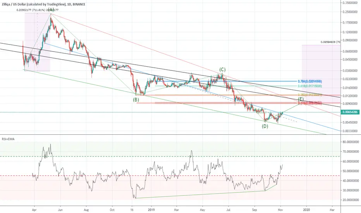
Task: Click 60.00000000 on the RSI axis
Action: (x=351, y=161)
